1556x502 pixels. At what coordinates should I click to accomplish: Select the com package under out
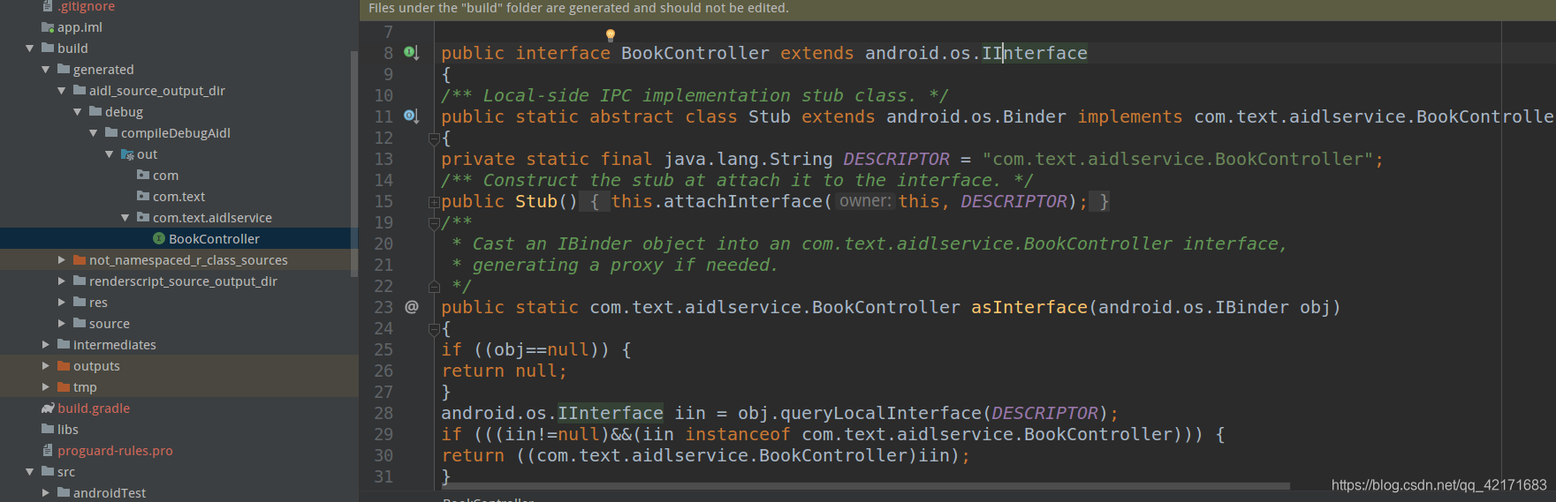(x=179, y=176)
